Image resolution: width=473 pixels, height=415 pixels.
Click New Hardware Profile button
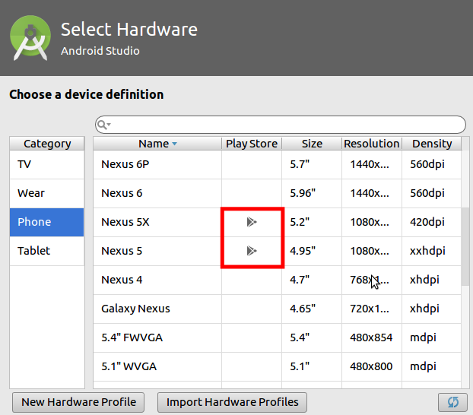78,402
